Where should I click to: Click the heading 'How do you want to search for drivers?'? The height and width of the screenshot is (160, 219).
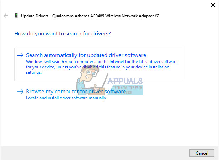tap(63, 34)
